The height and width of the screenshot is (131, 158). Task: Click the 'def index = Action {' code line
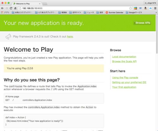coord(15,117)
